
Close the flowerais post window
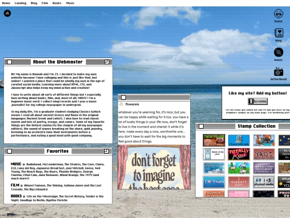[x=124, y=97]
